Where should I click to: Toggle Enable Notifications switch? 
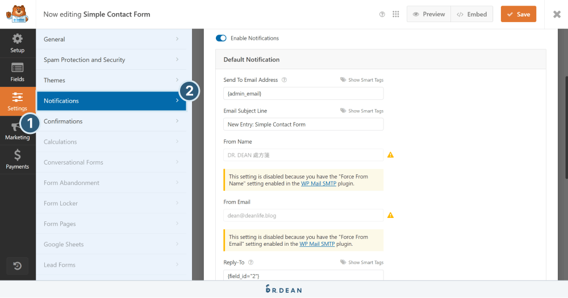(221, 38)
